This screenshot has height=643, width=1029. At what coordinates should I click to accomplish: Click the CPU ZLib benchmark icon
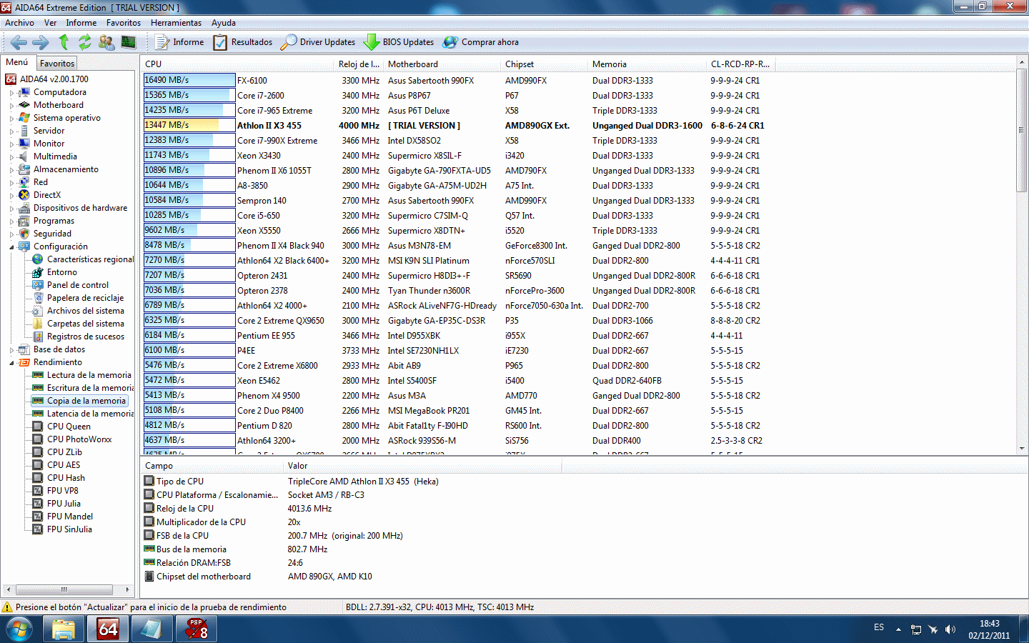[38, 452]
